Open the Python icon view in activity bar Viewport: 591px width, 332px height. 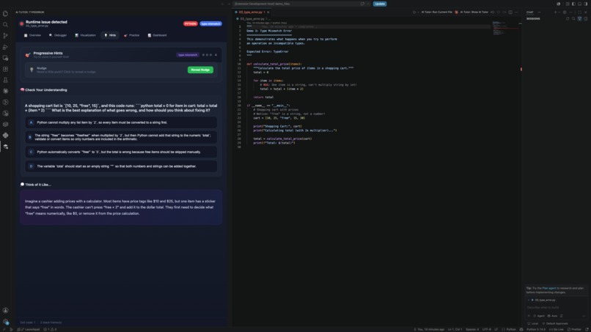click(5, 136)
